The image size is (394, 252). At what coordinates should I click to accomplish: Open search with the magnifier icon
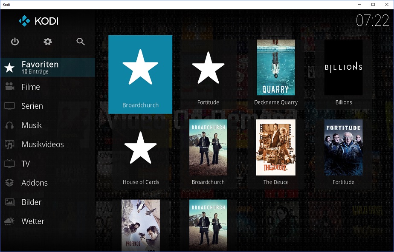[81, 41]
